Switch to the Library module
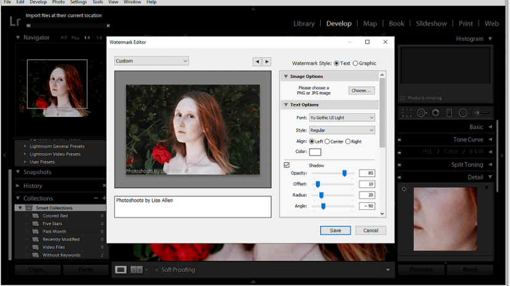 pos(304,23)
